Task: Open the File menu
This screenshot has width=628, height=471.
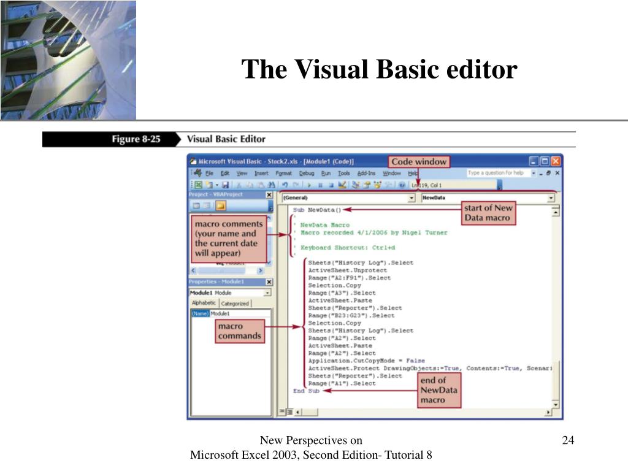Action: tap(209, 173)
